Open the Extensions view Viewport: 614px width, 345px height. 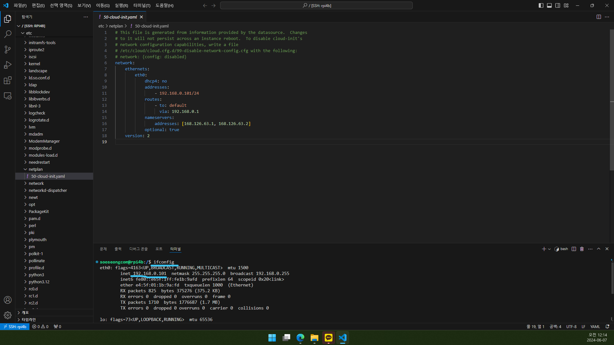[x=8, y=80]
